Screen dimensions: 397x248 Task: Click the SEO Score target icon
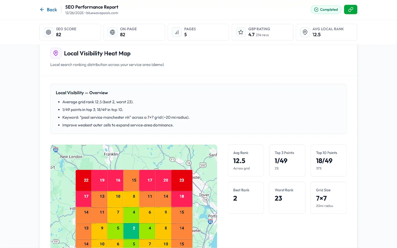pyautogui.click(x=48, y=32)
